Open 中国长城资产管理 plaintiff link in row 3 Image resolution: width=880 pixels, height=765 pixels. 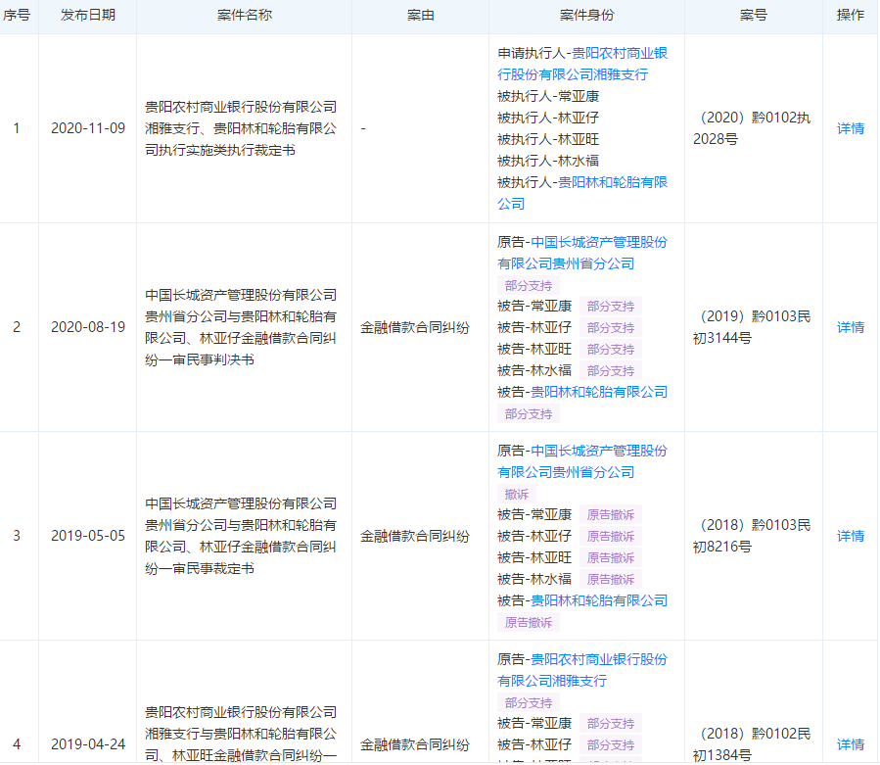(582, 461)
